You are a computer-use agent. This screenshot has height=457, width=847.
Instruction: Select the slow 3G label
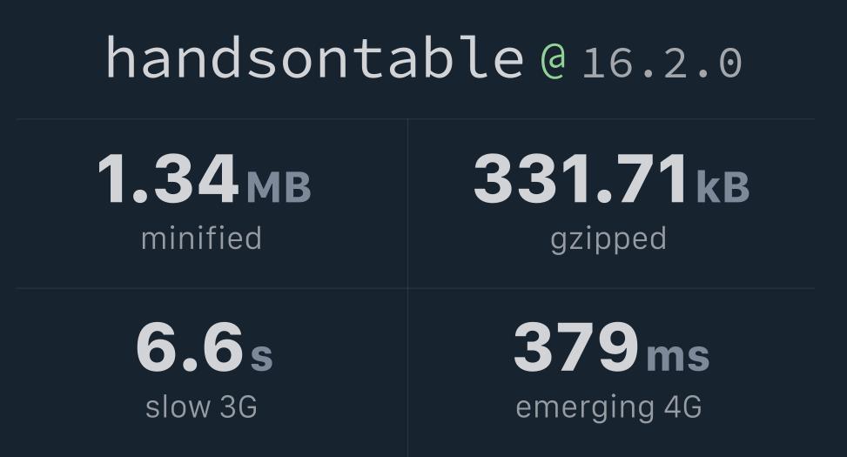[x=201, y=407]
